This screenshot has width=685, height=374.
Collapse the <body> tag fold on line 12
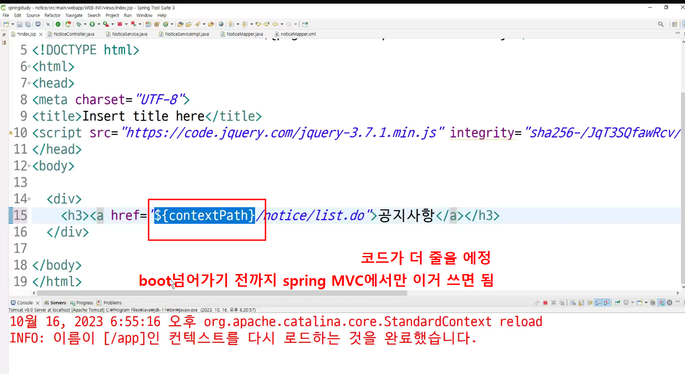(x=29, y=166)
